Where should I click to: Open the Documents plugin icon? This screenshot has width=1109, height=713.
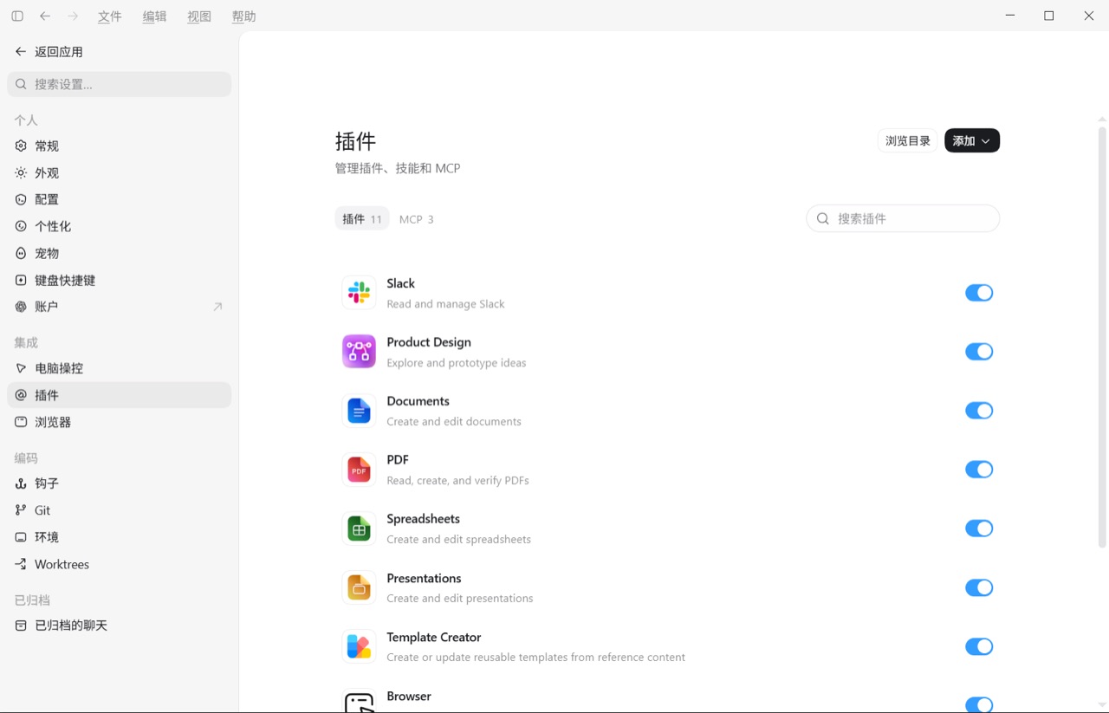coord(359,411)
